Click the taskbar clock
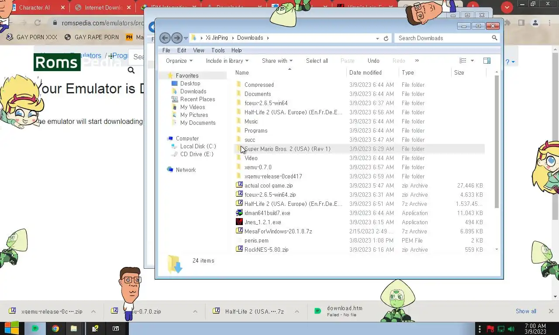559x335 pixels. (x=535, y=329)
